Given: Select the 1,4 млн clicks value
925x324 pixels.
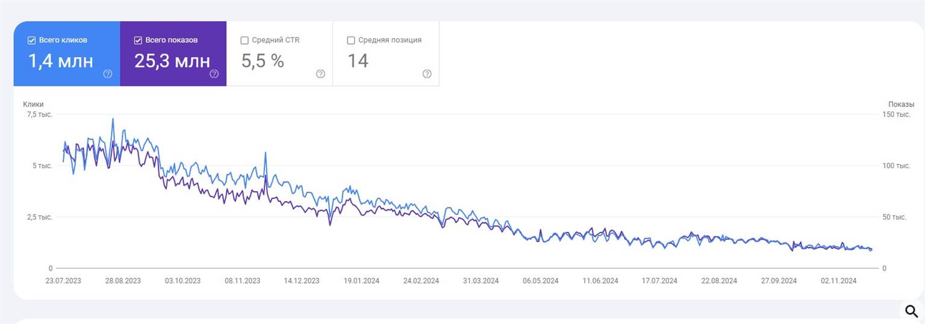Looking at the screenshot, I should (60, 61).
